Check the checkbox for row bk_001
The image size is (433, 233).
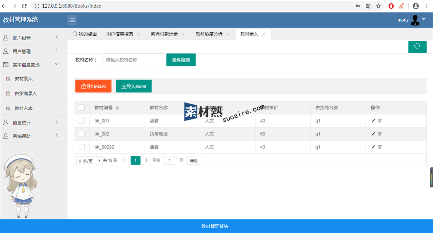tap(82, 121)
